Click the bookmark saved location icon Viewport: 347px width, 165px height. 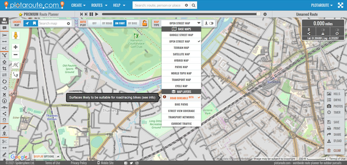point(34,23)
